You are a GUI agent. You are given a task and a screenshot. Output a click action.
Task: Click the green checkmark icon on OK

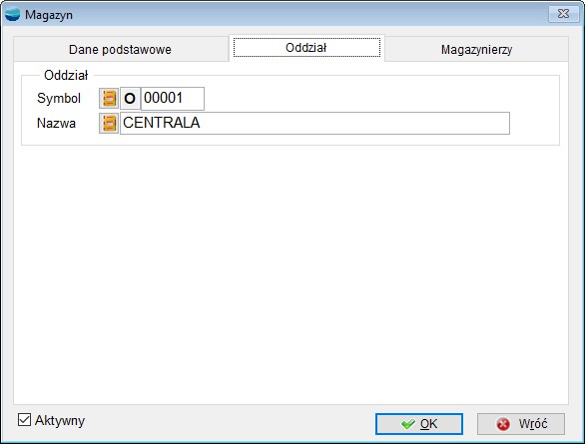[x=407, y=424]
